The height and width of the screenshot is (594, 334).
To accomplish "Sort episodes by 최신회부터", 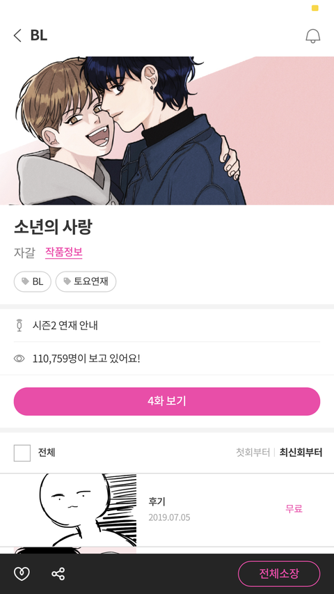I will coord(301,453).
